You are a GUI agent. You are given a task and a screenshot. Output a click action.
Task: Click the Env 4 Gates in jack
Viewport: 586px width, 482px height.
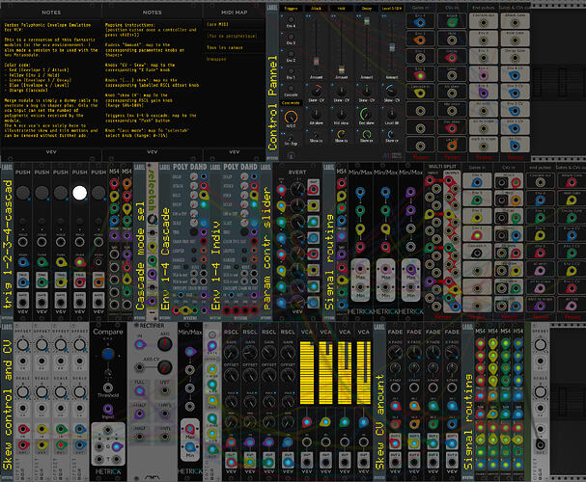420,22
